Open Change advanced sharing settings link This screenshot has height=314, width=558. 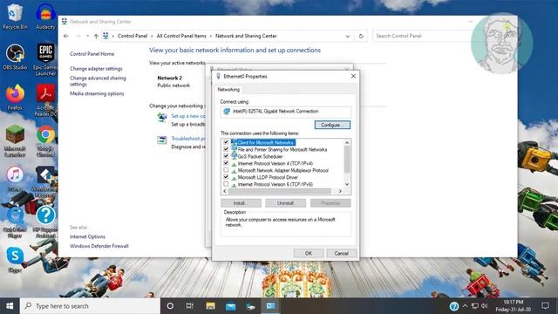98,81
